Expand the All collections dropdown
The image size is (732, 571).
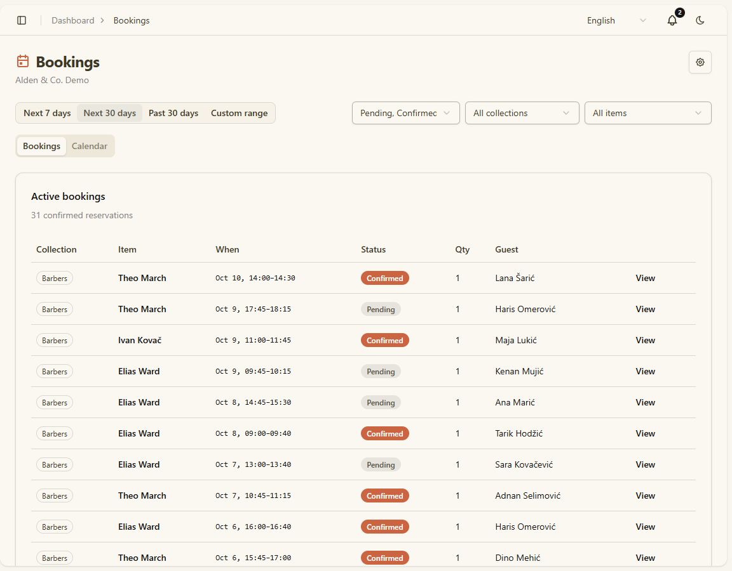522,113
